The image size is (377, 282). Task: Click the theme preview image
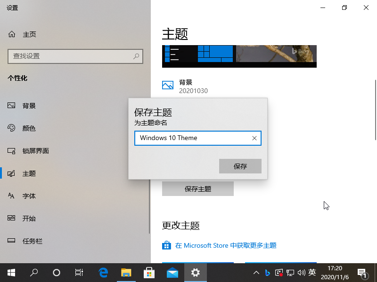(239, 56)
